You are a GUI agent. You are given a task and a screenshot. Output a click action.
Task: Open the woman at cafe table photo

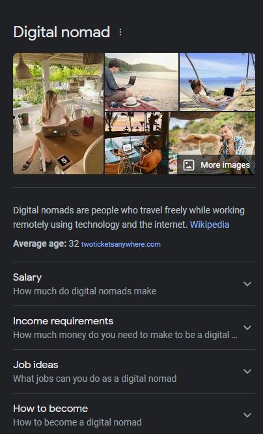click(x=58, y=114)
